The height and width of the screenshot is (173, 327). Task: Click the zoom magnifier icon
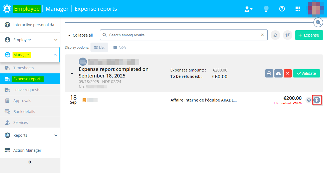coord(318,22)
